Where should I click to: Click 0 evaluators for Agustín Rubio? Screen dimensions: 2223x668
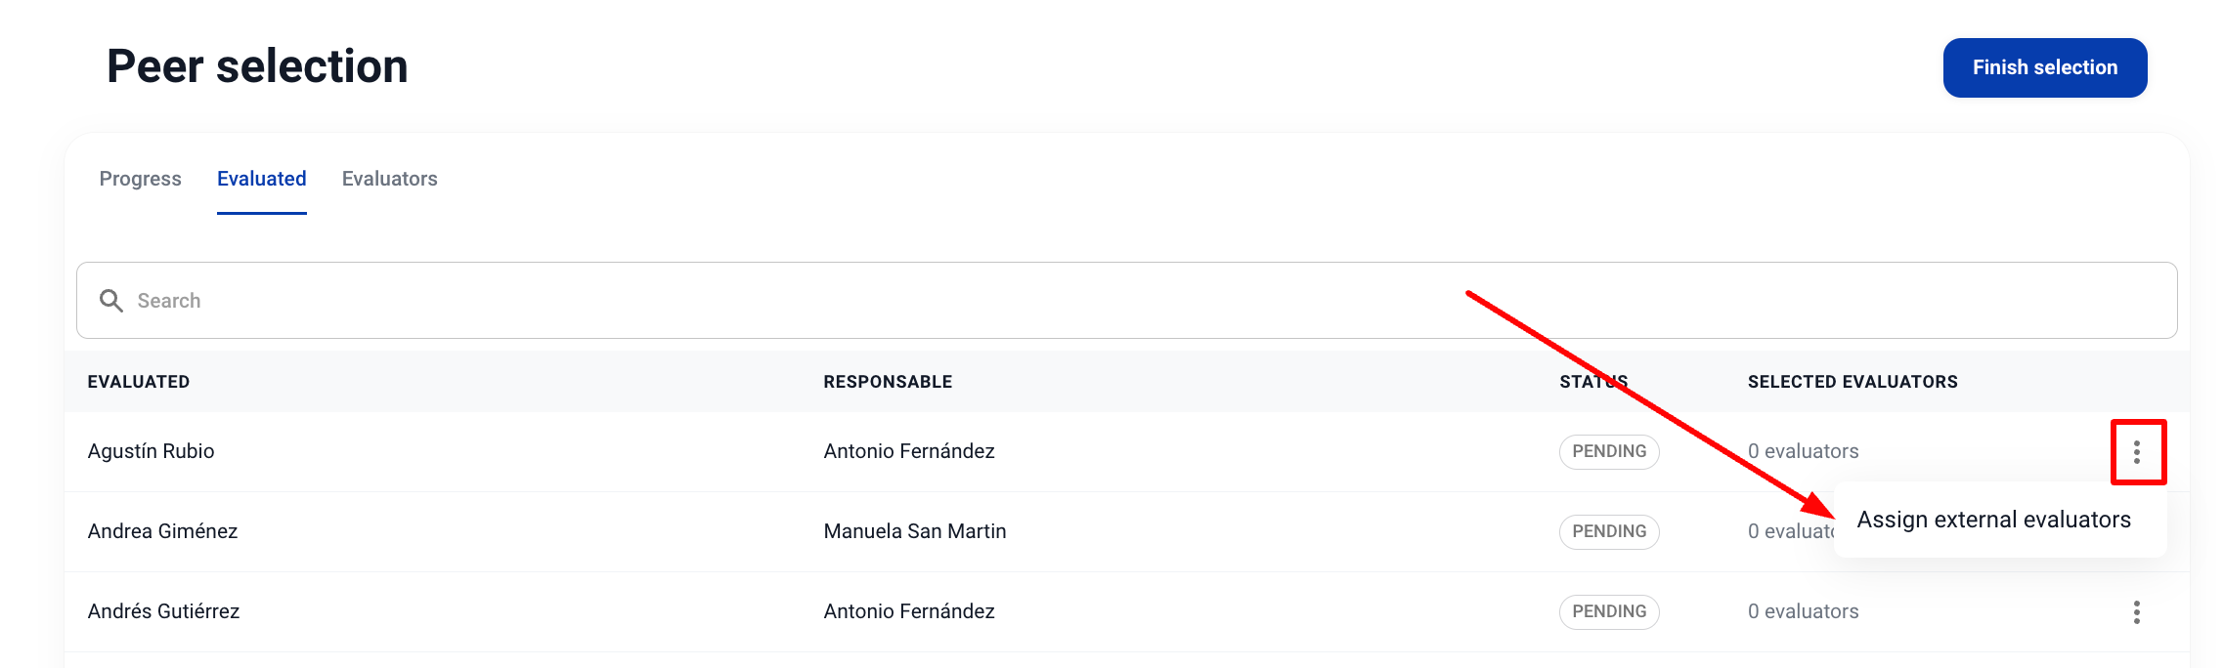1803,451
